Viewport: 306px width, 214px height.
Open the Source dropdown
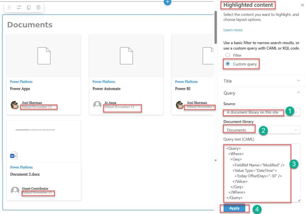tap(262, 112)
